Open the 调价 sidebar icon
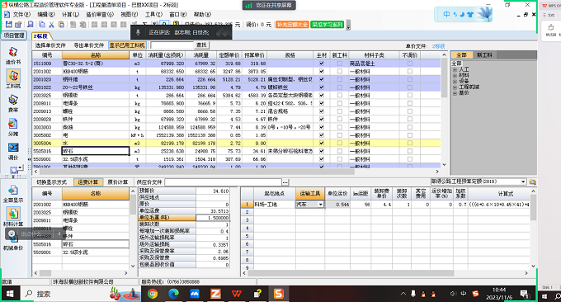This screenshot has height=302, width=561. click(13, 151)
